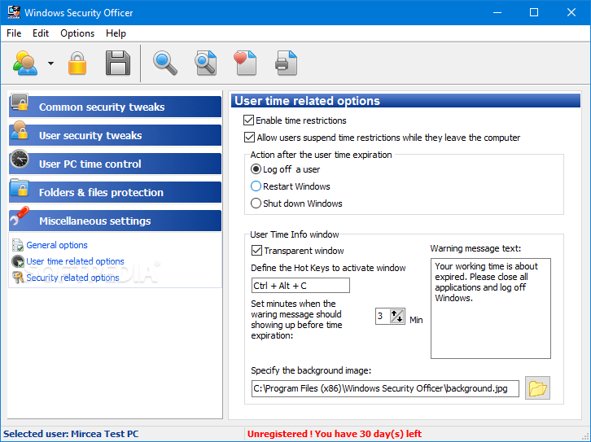This screenshot has height=442, width=591.
Task: Open the Help menu
Action: 116,33
